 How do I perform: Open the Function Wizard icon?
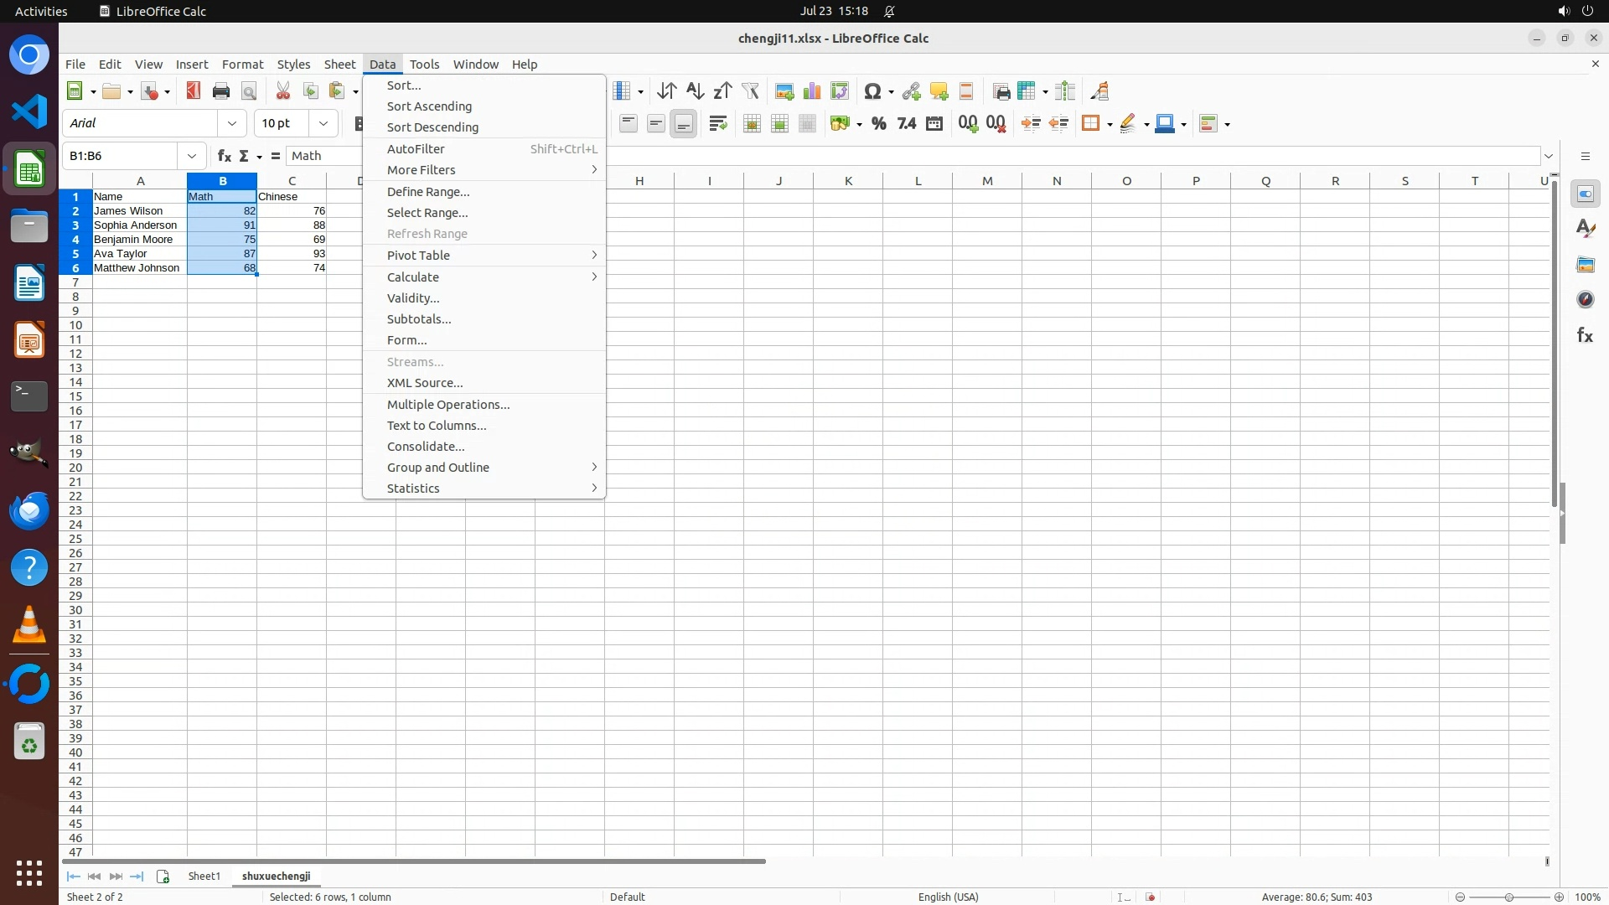pos(224,156)
